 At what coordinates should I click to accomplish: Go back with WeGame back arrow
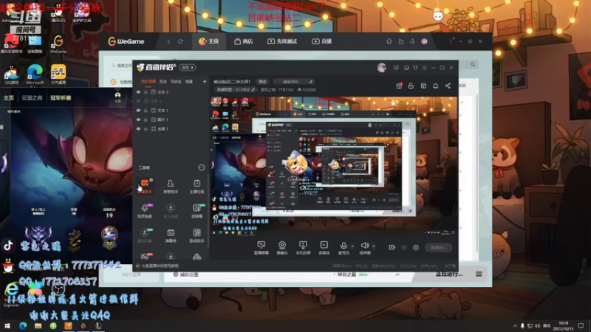[x=169, y=41]
